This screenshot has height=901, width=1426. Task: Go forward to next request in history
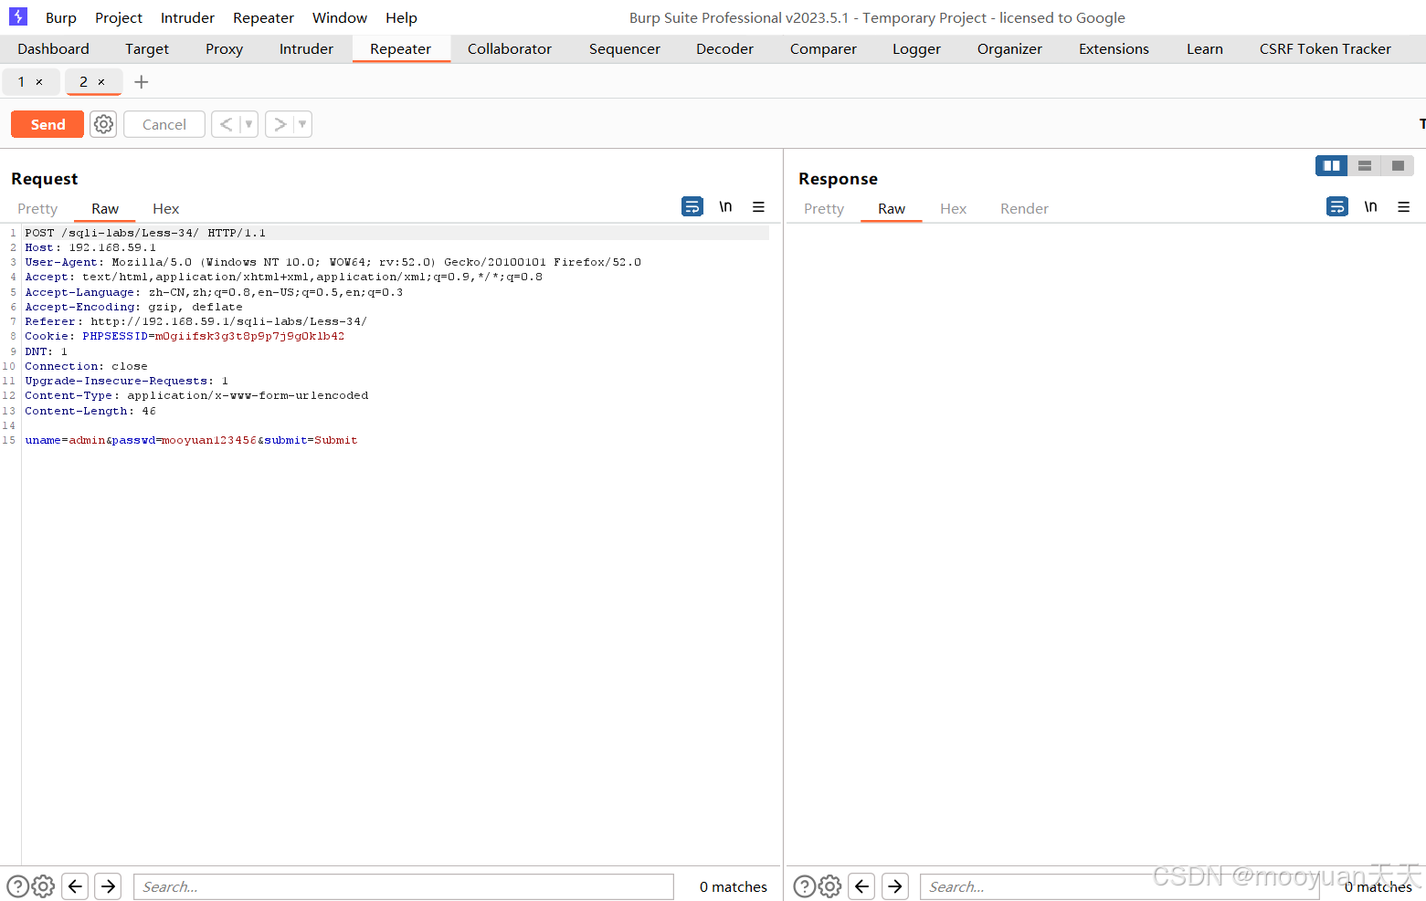tap(280, 124)
